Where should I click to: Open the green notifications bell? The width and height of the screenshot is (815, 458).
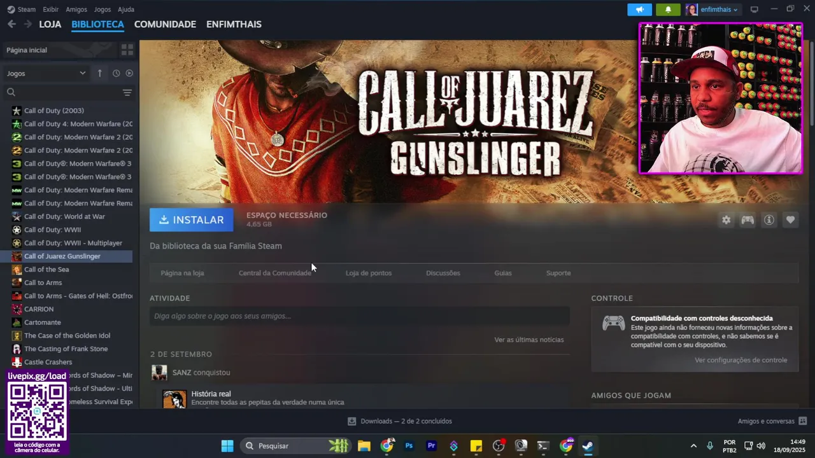click(x=668, y=10)
